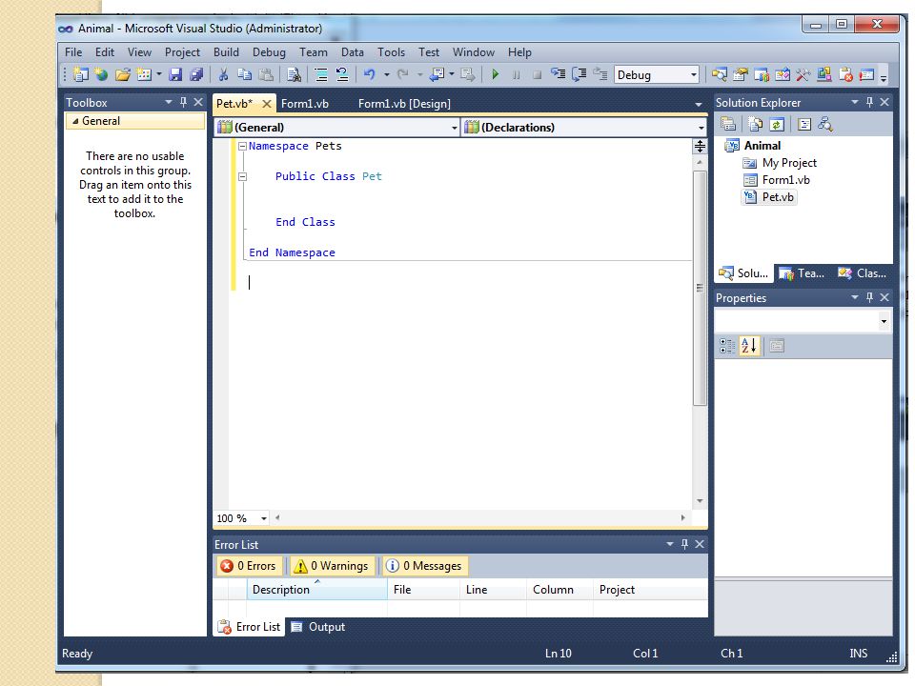Open the Debug menu
Screen dimensions: 915x686
click(269, 51)
